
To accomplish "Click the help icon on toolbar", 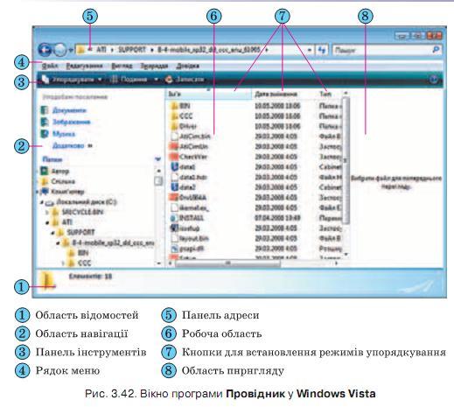I will [434, 80].
